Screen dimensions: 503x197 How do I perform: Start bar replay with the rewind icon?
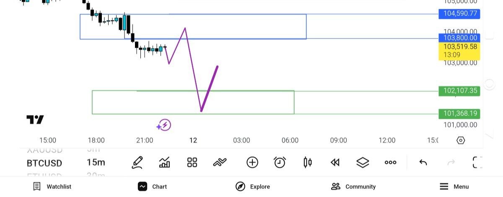[x=335, y=162]
